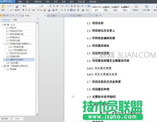Click the align left icon
The image size is (157, 122).
click(x=62, y=10)
